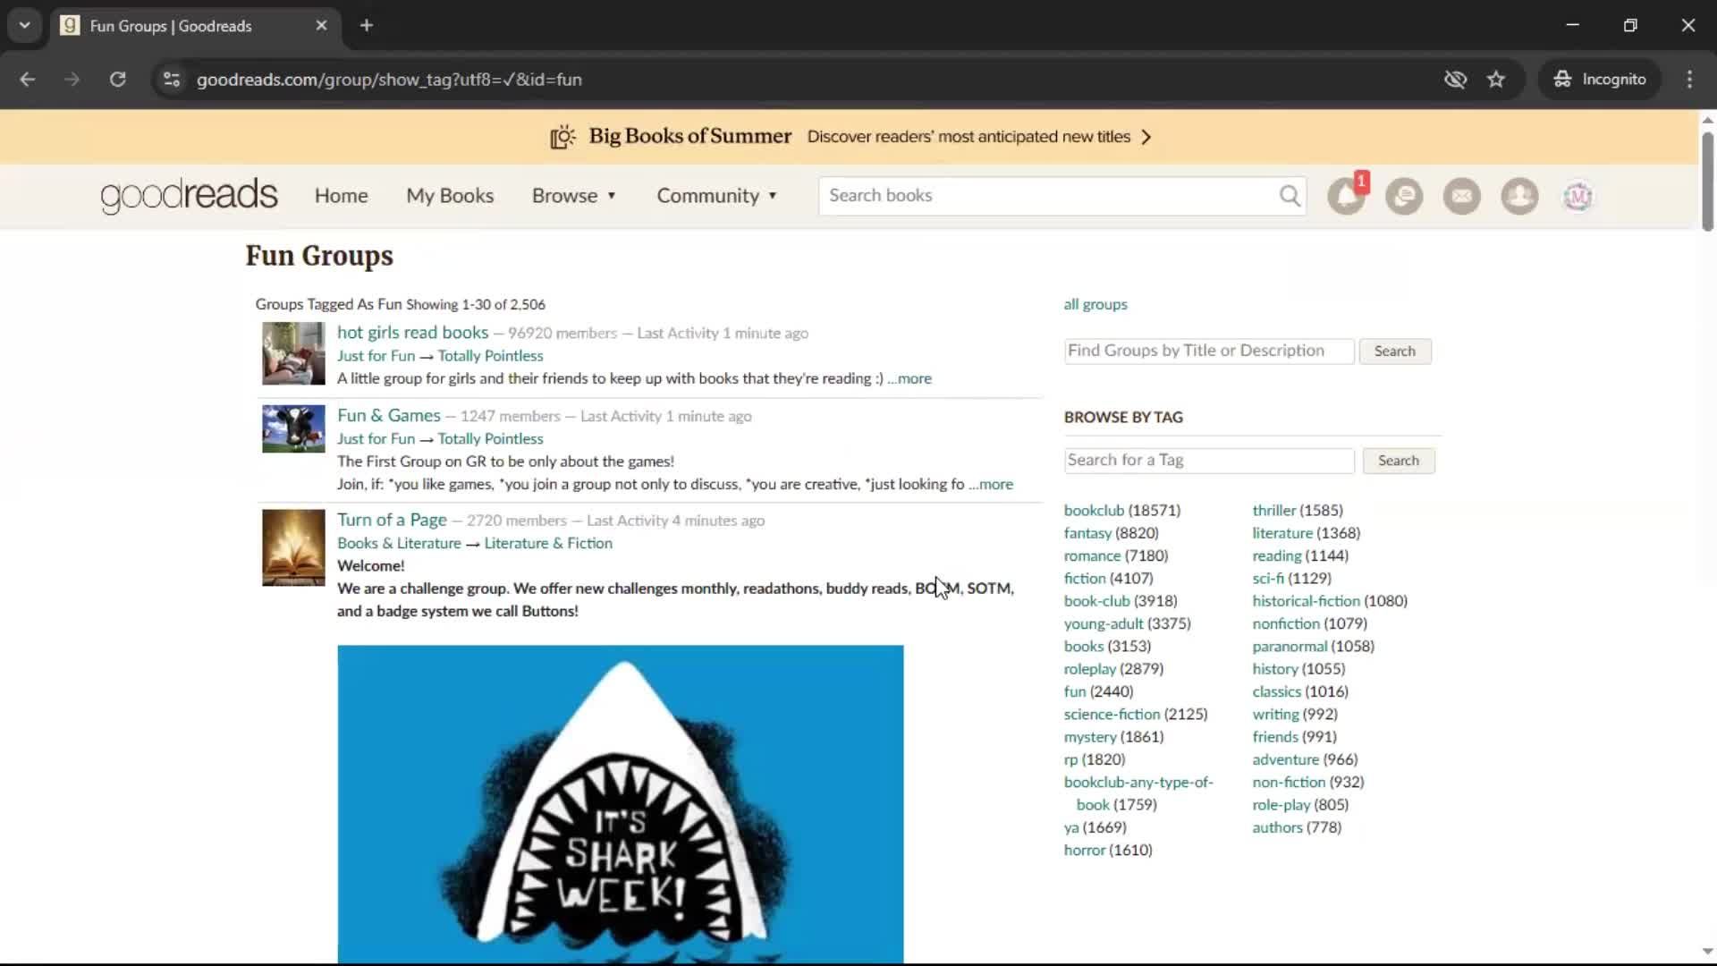Click the third-party cookies blocked eye icon
The image size is (1717, 966).
[x=1455, y=80]
